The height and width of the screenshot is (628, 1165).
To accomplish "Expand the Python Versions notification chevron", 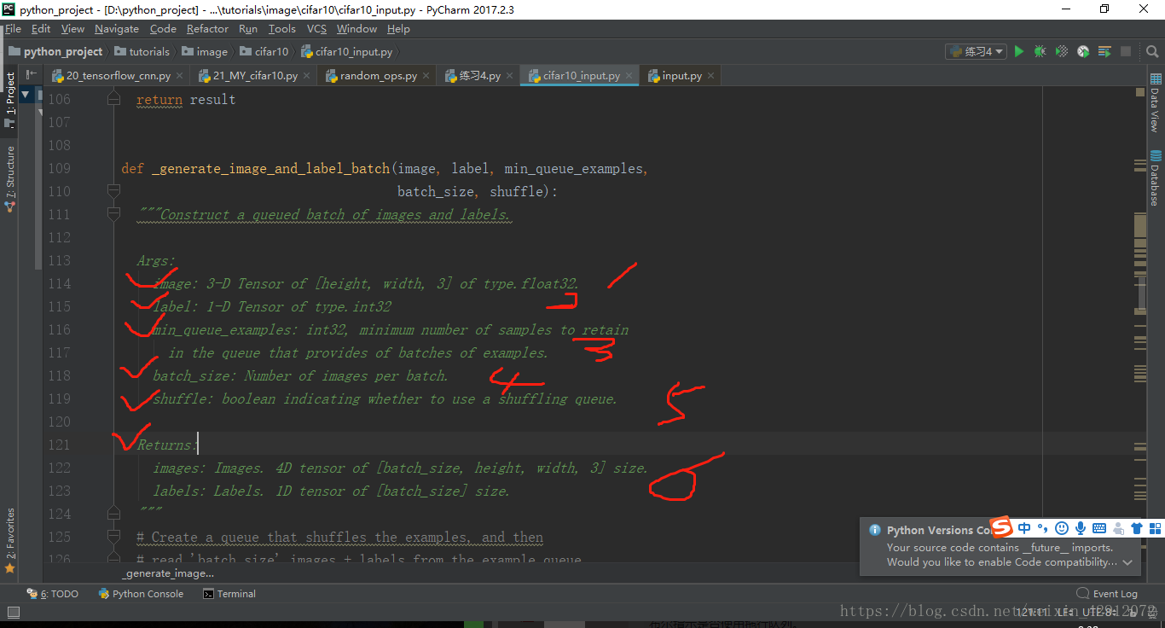I will coord(1127,562).
